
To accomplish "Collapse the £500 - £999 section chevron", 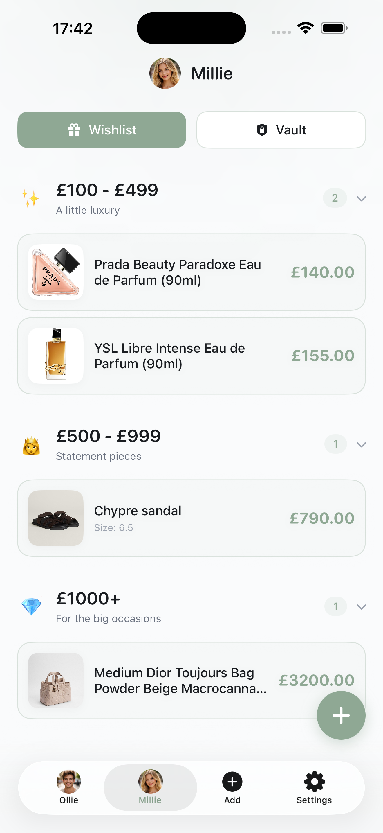I will click(361, 445).
